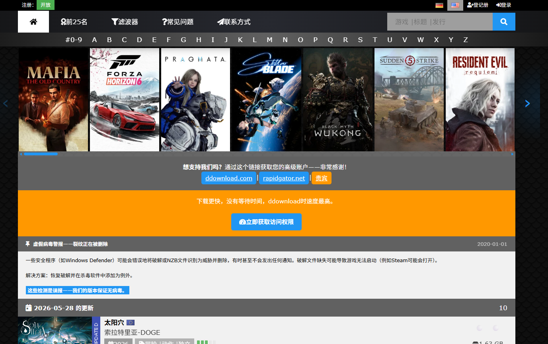Image resolution: width=548 pixels, height=344 pixels.
Task: Browse games starting with C
Action: point(124,40)
